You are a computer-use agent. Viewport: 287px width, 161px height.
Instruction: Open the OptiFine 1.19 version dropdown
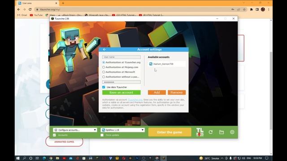pyautogui.click(x=122, y=130)
